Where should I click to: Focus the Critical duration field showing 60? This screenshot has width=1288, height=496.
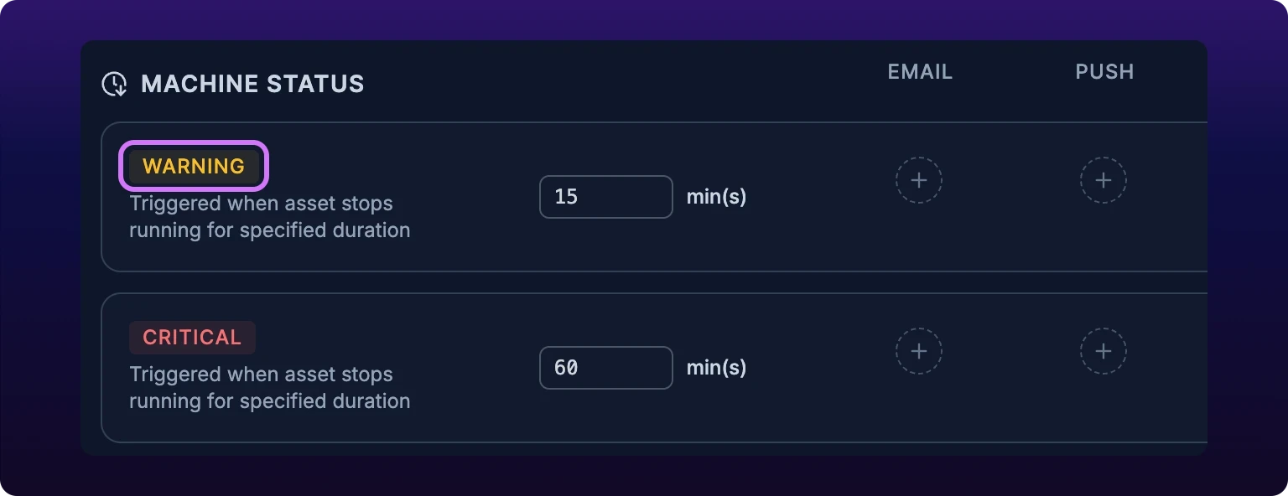coord(606,368)
